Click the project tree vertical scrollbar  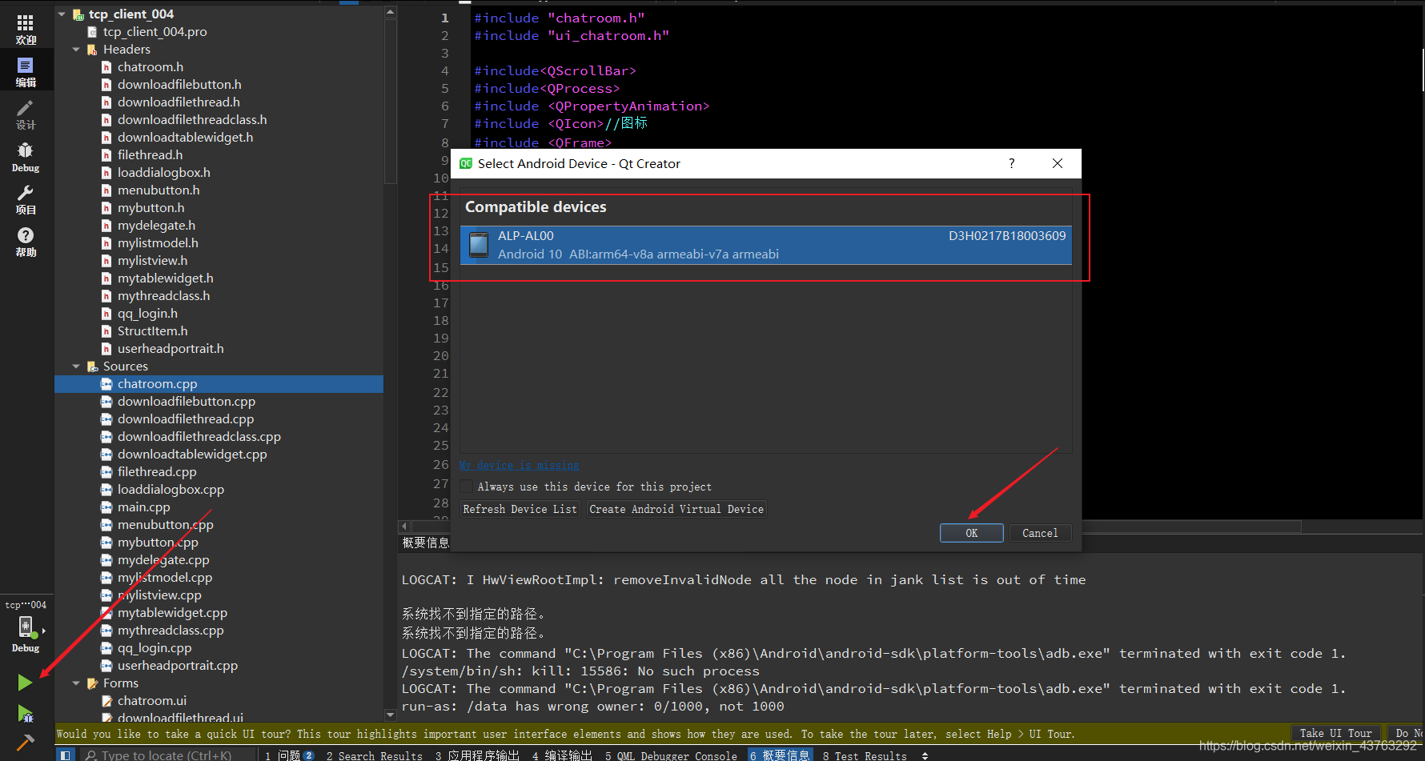click(391, 100)
